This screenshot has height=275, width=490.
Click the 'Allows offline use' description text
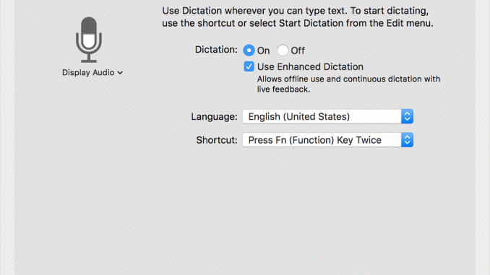tap(348, 84)
